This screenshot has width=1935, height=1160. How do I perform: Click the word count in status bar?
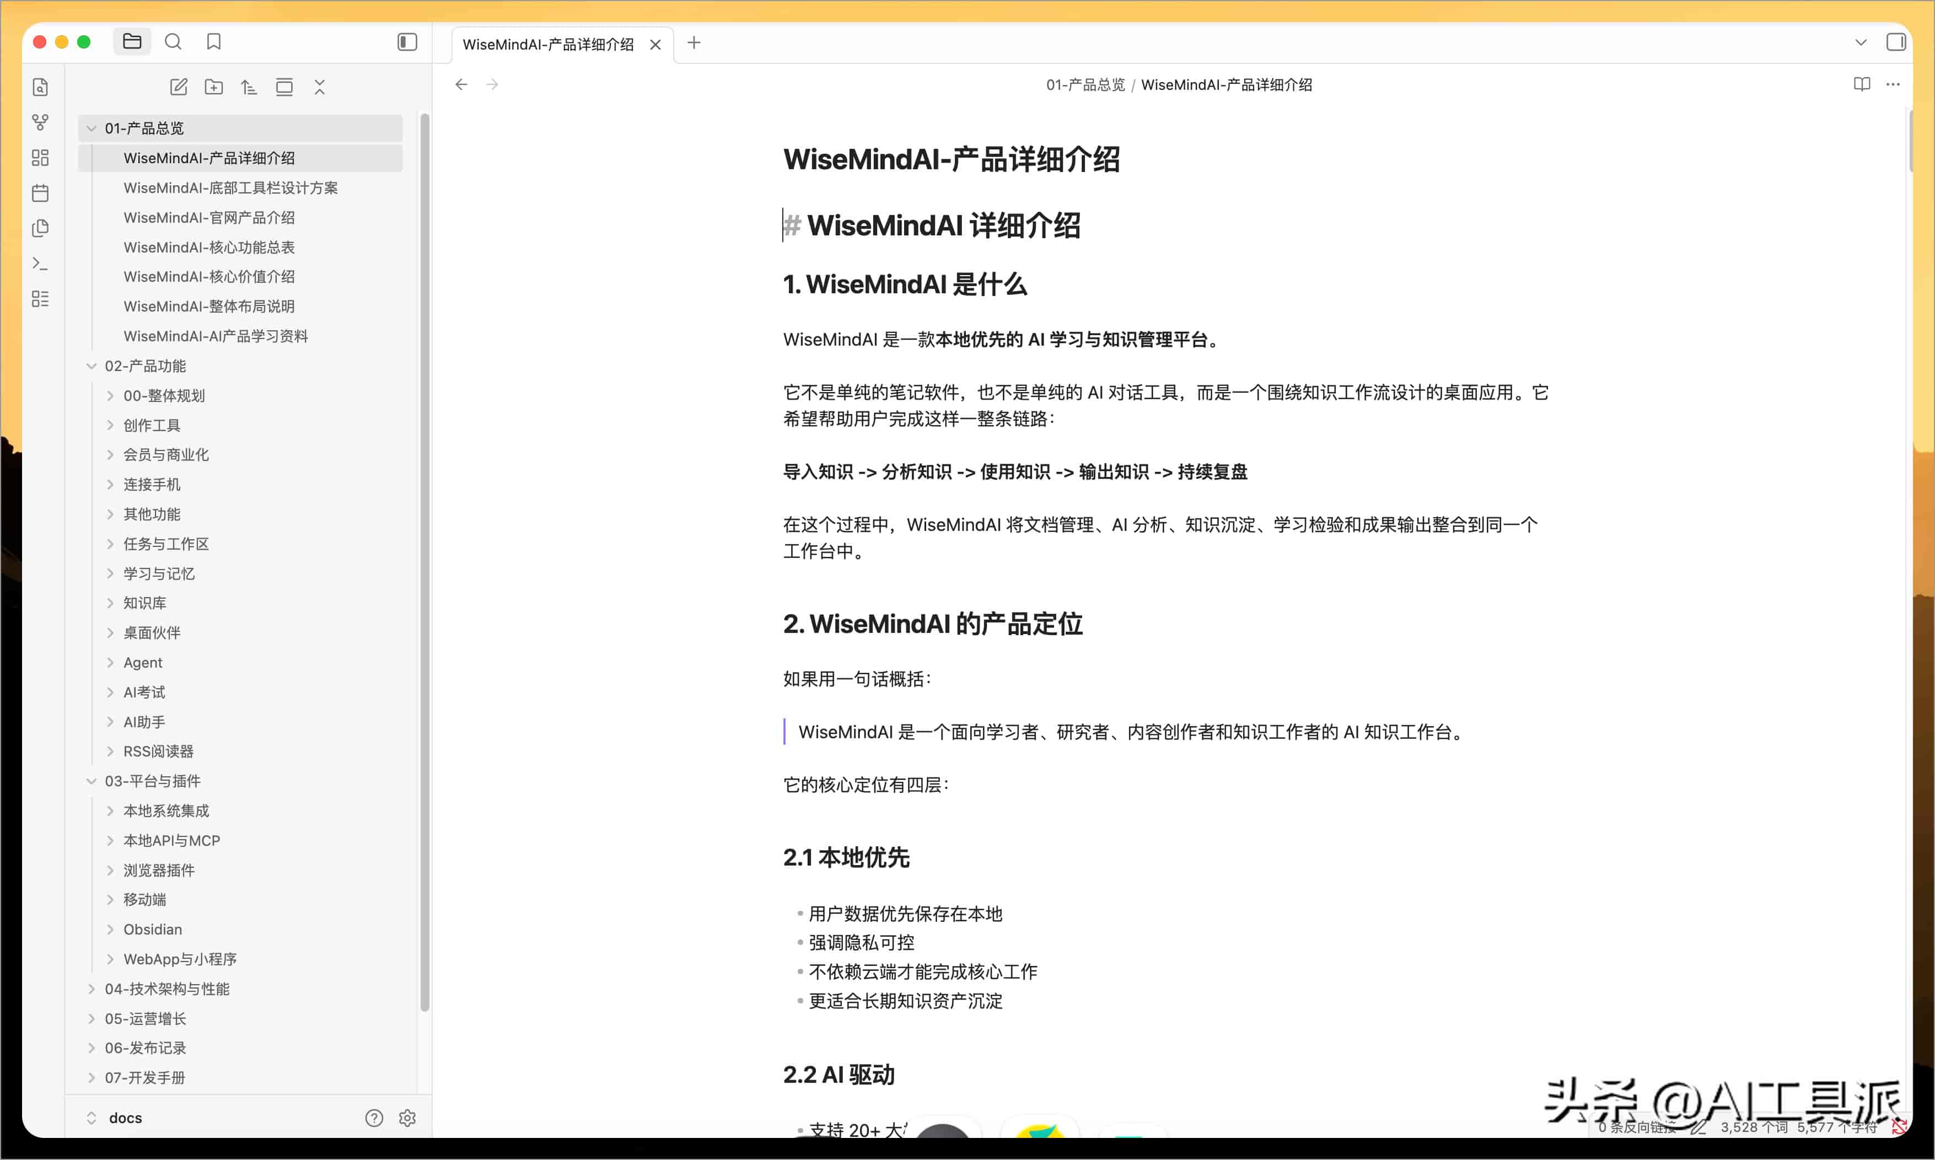[x=1754, y=1126]
